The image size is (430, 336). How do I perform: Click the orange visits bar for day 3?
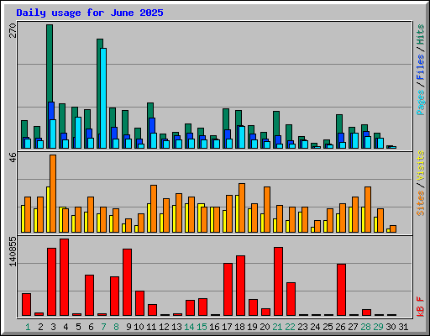(x=53, y=193)
